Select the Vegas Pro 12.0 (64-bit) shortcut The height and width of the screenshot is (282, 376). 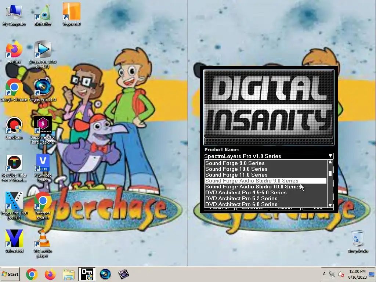(43, 55)
